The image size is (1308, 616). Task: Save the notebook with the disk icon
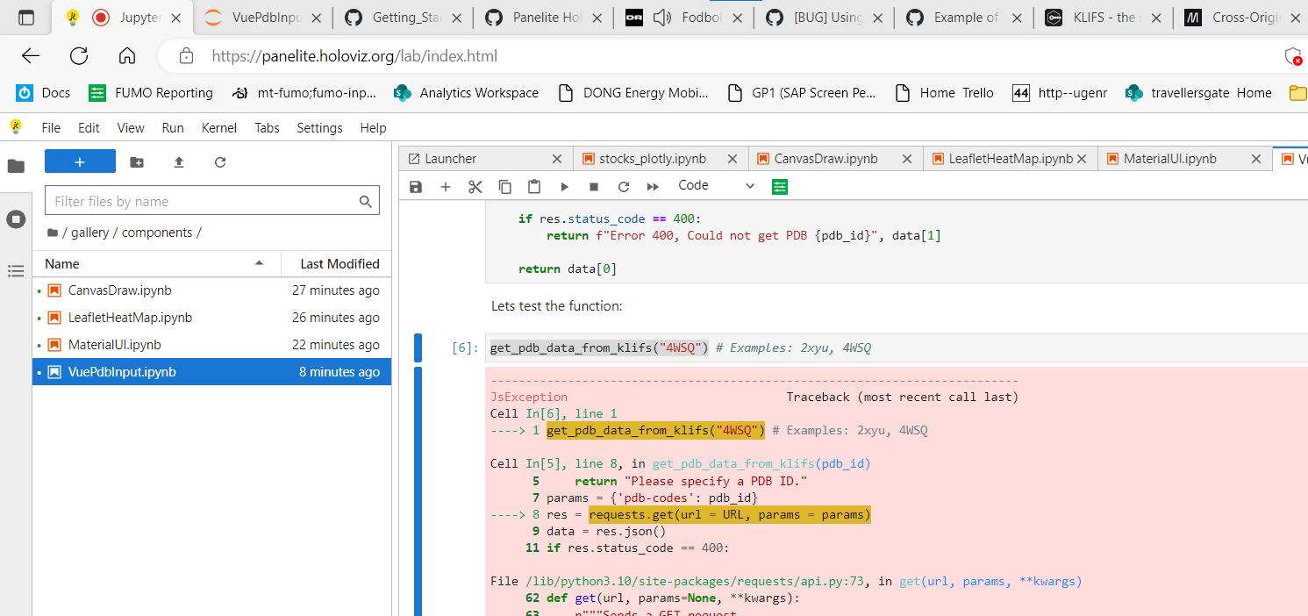[x=416, y=187]
